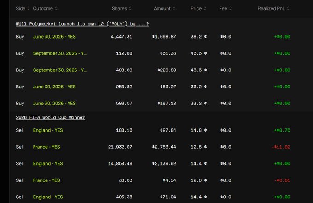Toggle the Price column sort arrows
313x203 pixels.
coord(205,9)
